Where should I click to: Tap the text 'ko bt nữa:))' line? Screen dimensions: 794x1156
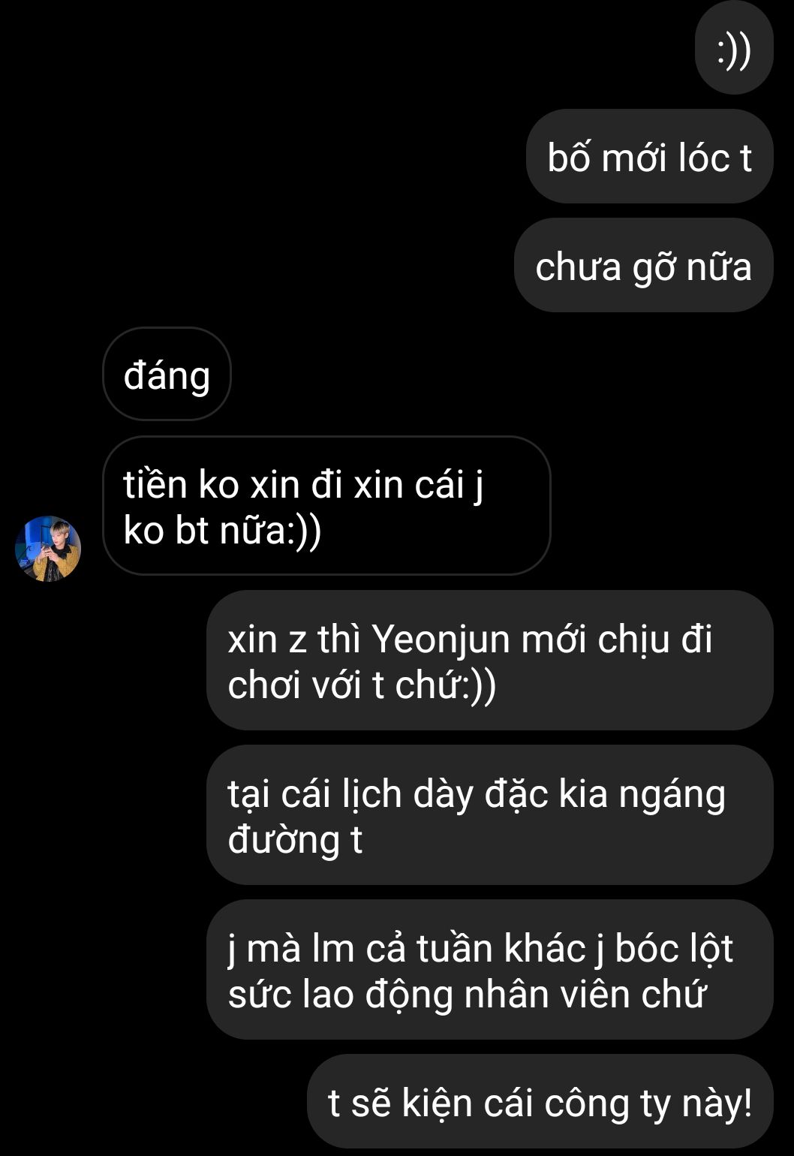tap(222, 531)
